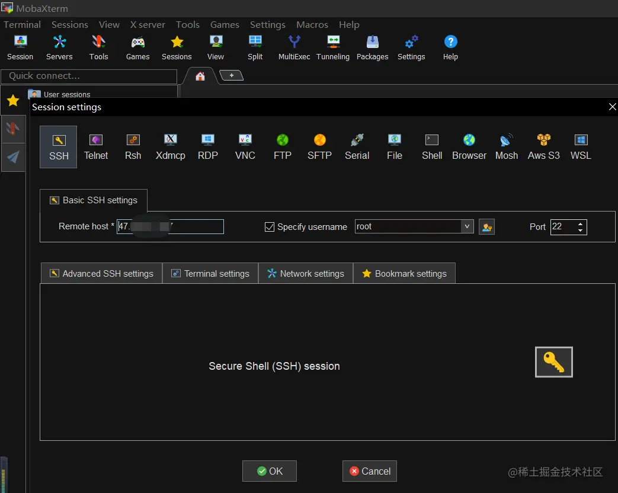Select WSL session type
Screen dimensions: 618x493
pyautogui.click(x=581, y=147)
